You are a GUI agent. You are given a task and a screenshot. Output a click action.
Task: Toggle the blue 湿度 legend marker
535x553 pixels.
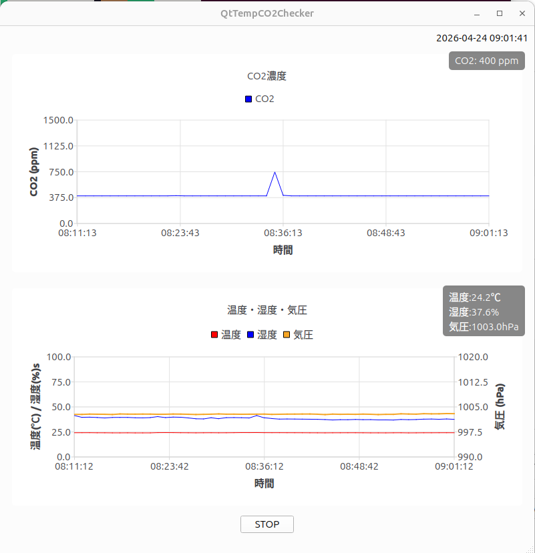tap(250, 335)
